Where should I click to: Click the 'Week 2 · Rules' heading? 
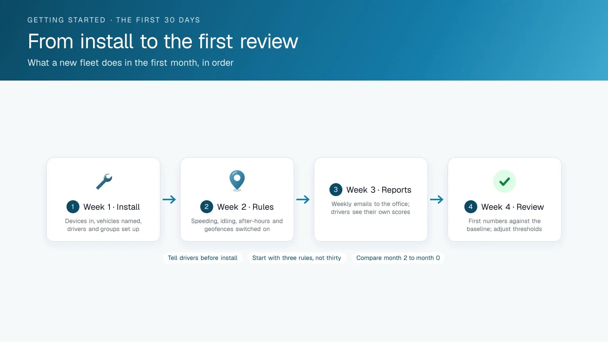[x=245, y=207]
